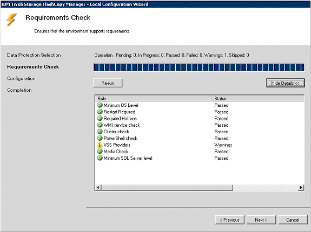Screen dimensions: 311x232
Task: Click the scroll left arrow of rules list
Action: (98, 187)
